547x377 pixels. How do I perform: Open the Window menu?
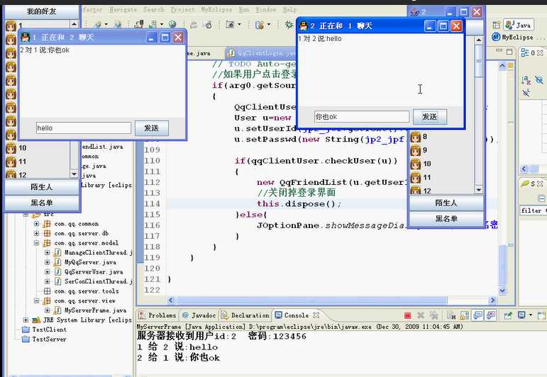coord(265,9)
